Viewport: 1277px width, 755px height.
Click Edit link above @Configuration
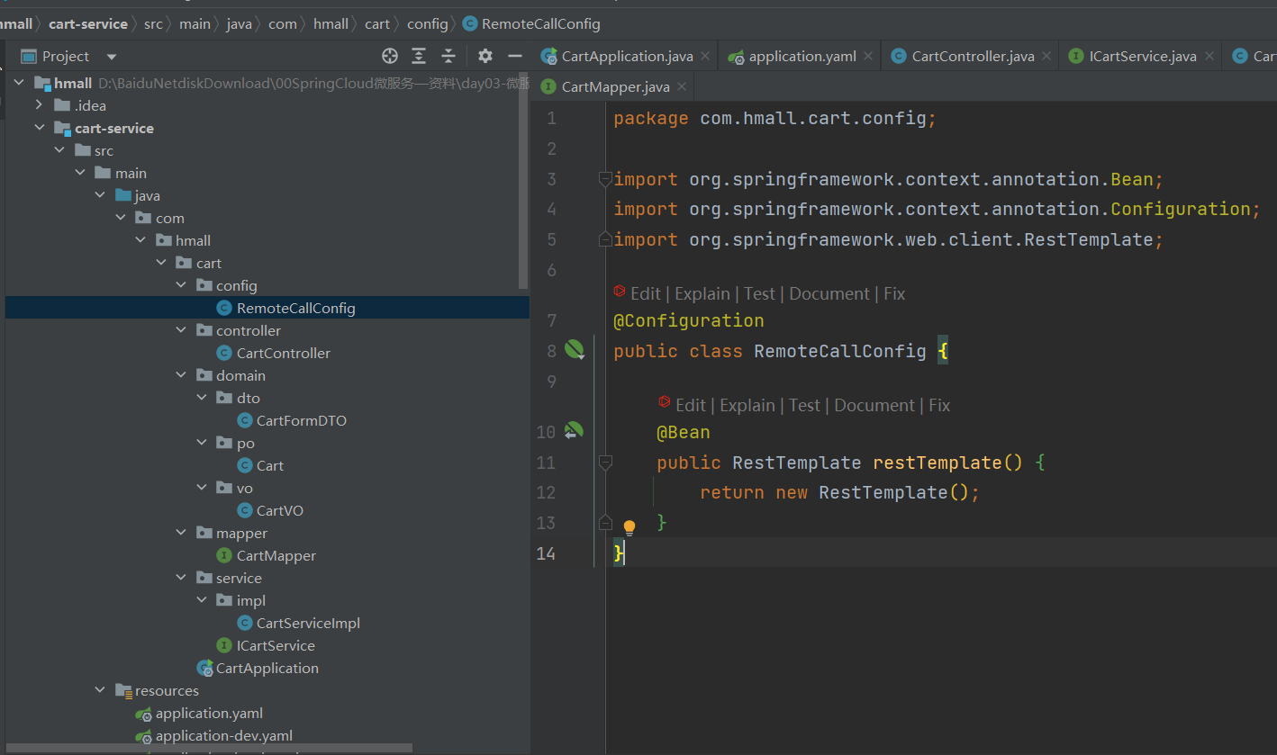coord(646,293)
